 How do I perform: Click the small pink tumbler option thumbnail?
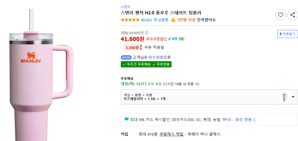[x=285, y=97]
